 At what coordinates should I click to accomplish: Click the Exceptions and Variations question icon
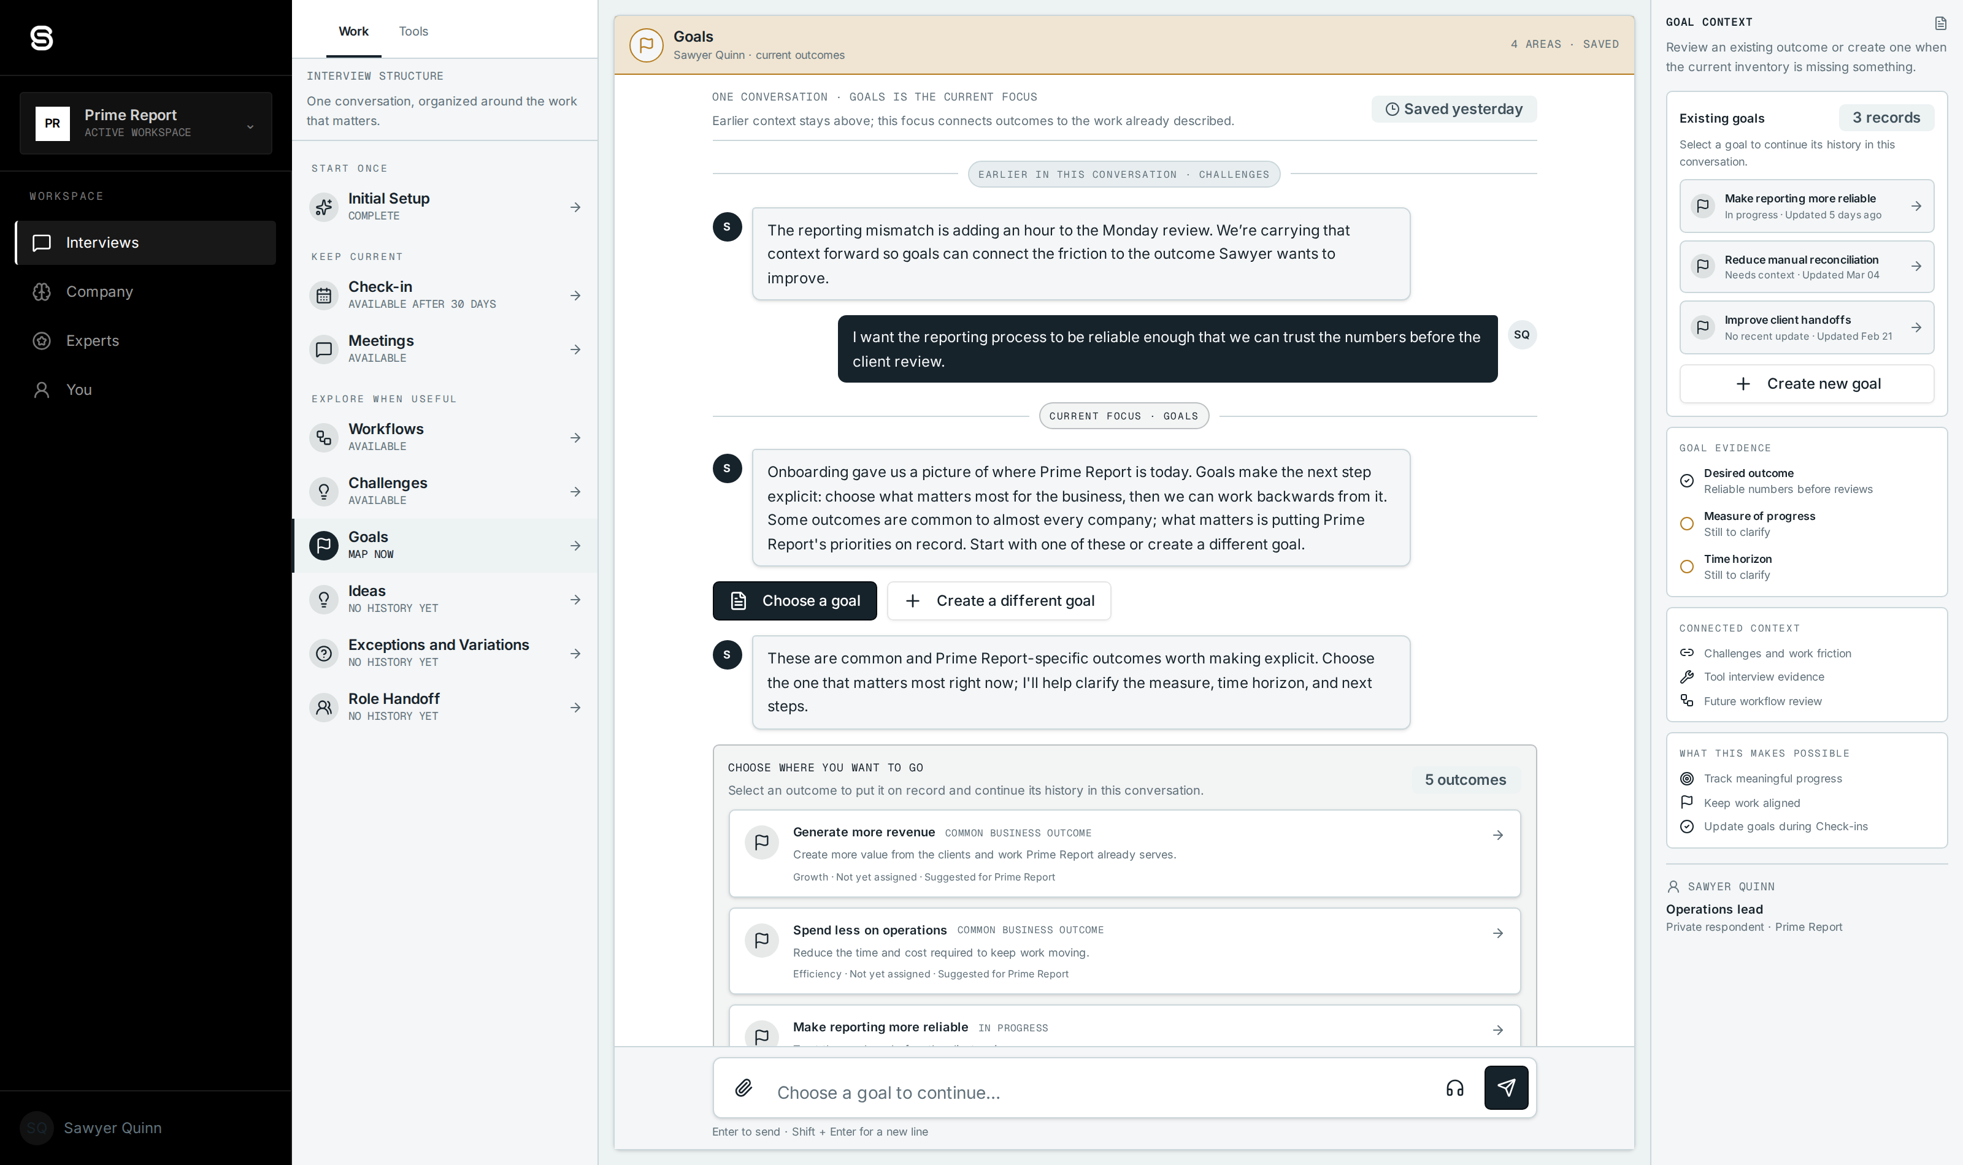pyautogui.click(x=323, y=654)
